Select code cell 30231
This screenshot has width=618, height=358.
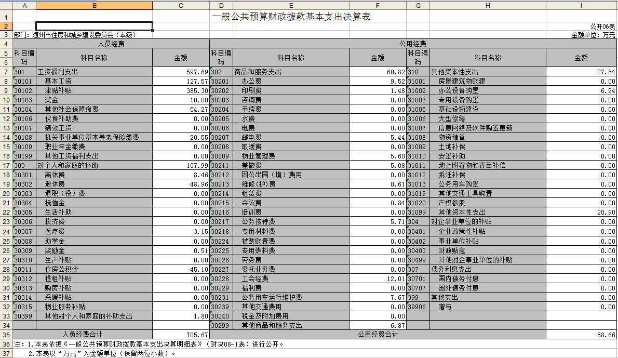(221, 297)
